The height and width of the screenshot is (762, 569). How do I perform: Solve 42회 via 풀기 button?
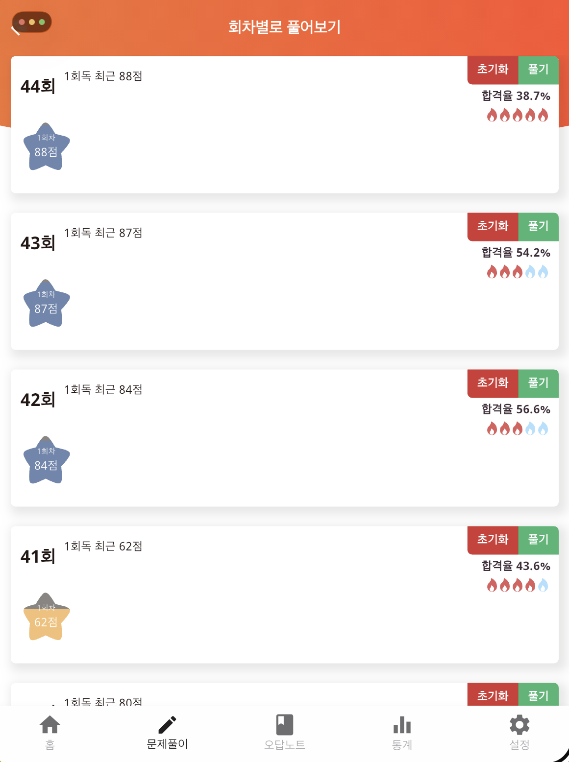click(x=538, y=383)
